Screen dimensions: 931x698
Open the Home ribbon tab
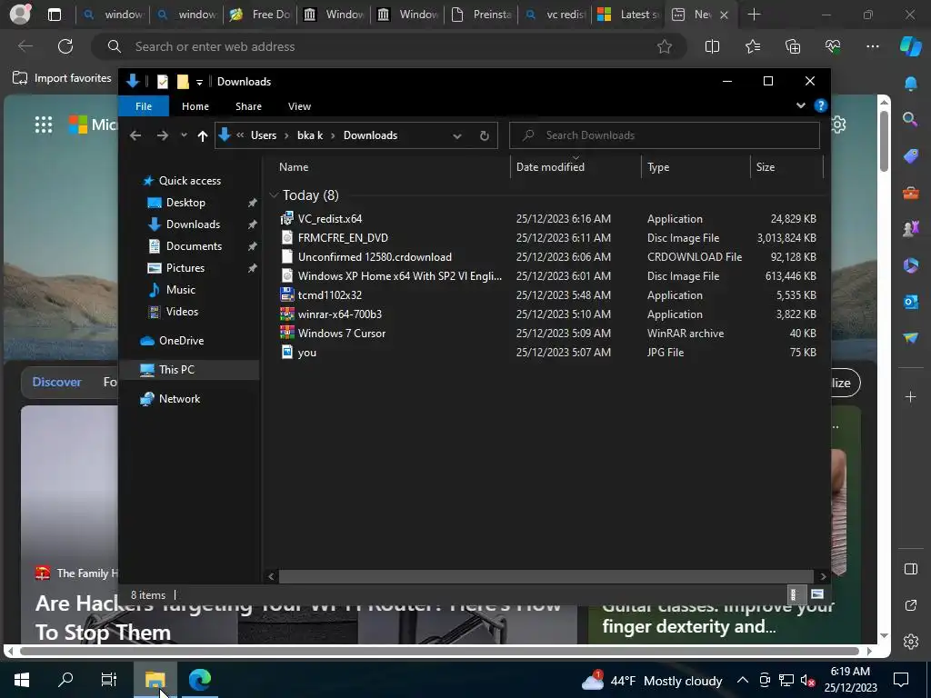point(195,106)
